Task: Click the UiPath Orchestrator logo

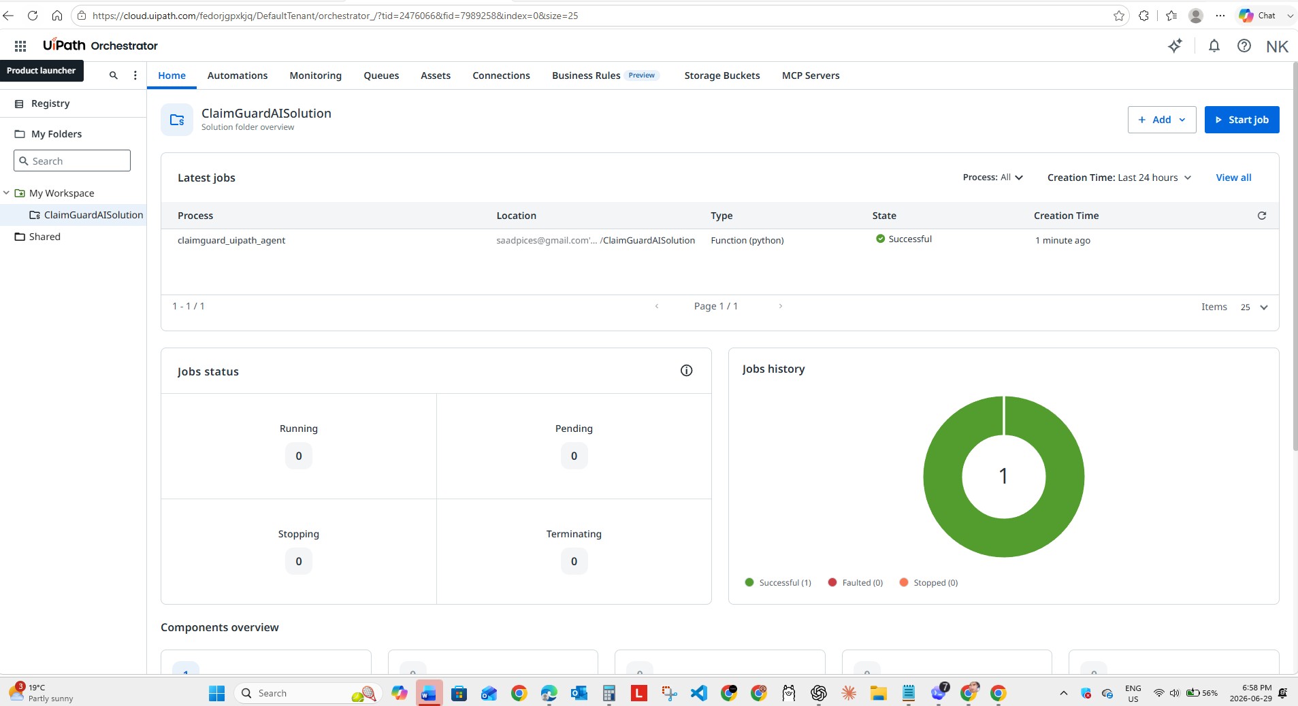Action: pyautogui.click(x=100, y=46)
